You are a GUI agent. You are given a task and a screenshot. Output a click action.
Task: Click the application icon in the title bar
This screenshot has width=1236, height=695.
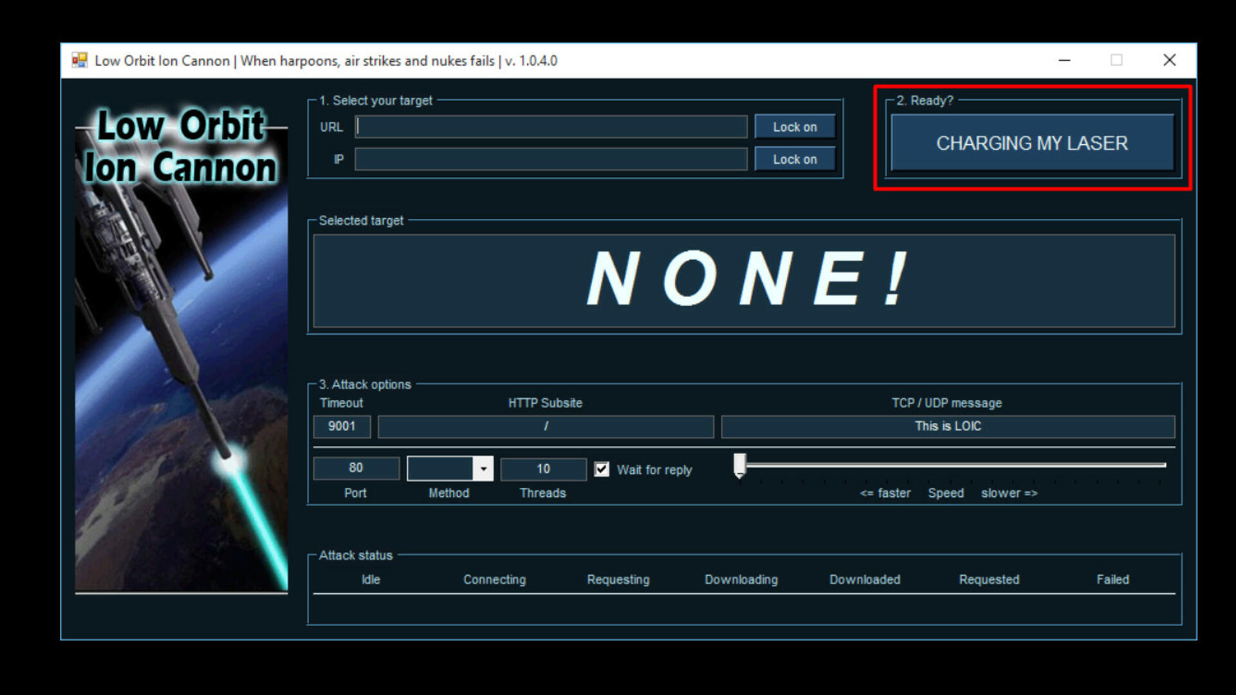click(79, 60)
